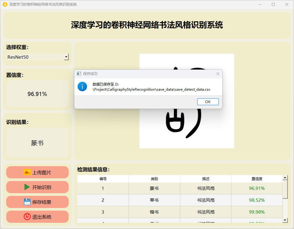The width and height of the screenshot is (294, 229).
Task: Click the save-success dialog's small window icon
Action: [79, 74]
